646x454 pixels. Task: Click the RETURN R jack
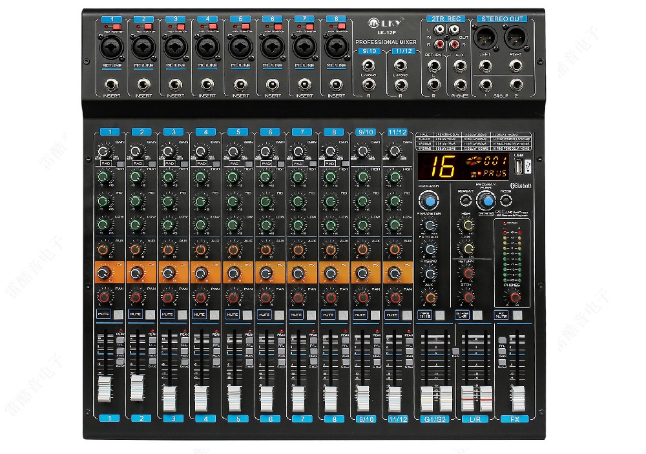click(433, 85)
